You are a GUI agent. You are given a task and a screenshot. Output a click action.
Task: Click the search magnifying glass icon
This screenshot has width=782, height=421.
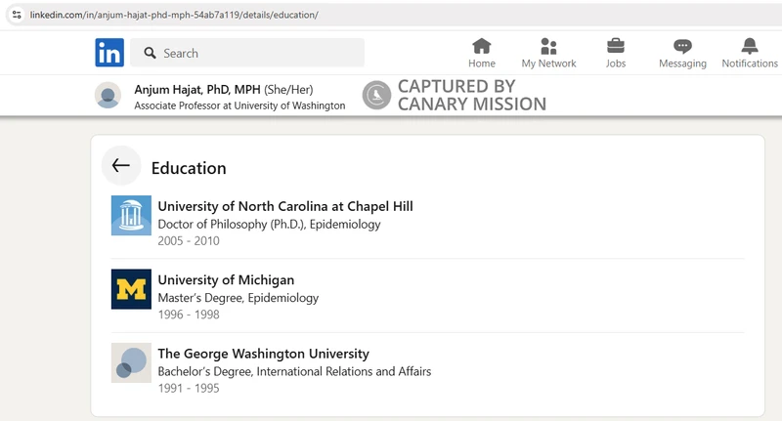[x=149, y=54]
